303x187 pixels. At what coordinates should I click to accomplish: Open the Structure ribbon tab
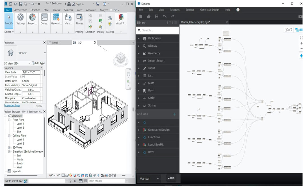35,10
